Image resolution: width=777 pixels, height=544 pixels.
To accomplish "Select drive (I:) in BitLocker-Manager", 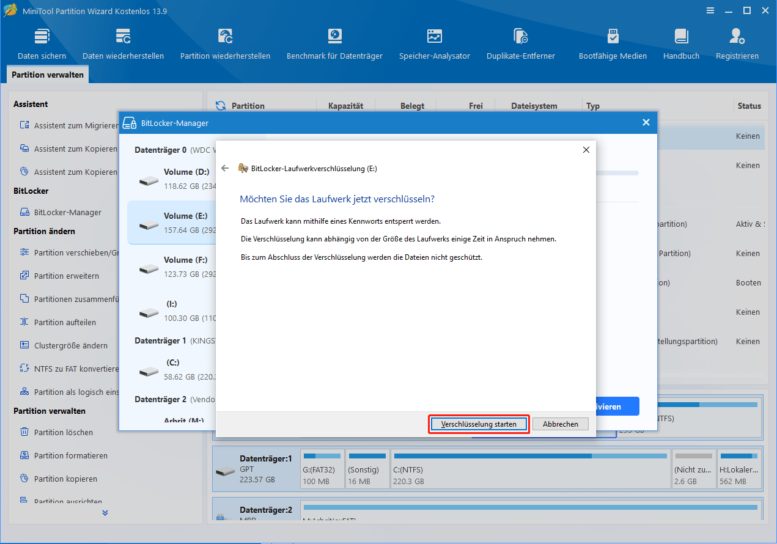I will click(x=171, y=311).
